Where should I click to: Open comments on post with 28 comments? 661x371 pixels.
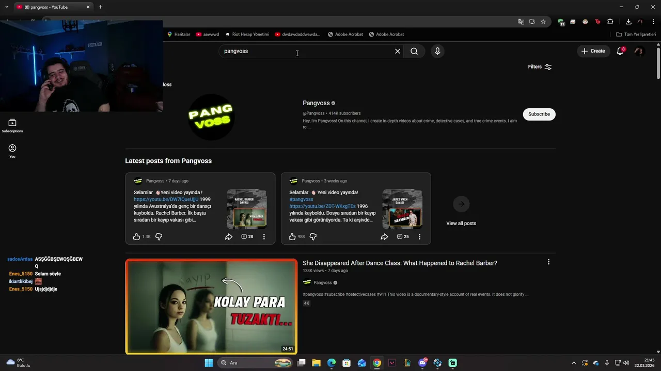click(247, 237)
